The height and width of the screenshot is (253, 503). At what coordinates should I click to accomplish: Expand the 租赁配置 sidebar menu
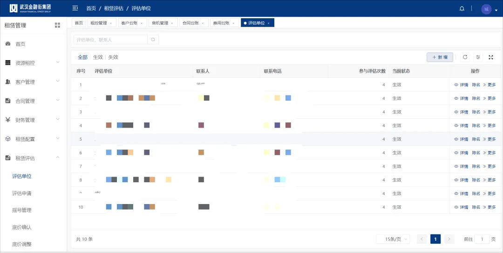[34, 139]
